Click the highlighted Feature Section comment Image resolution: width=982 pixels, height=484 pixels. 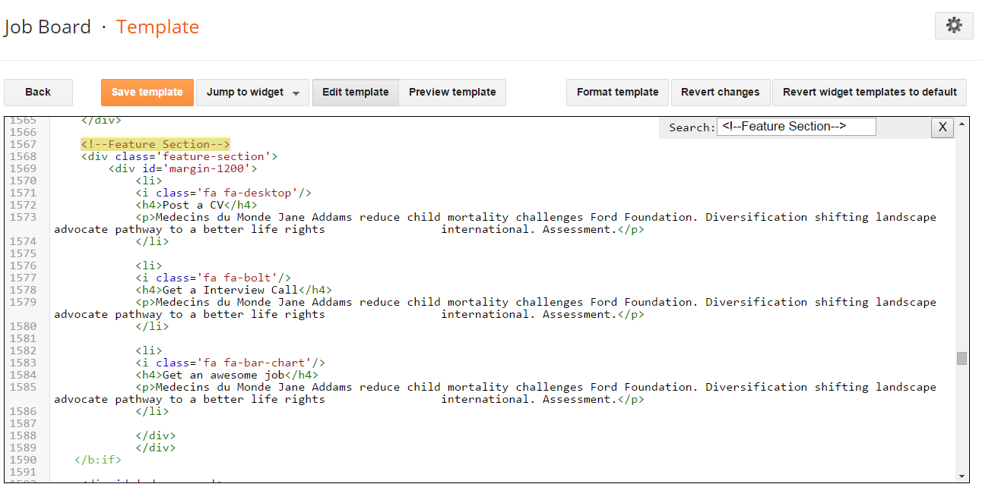[156, 144]
